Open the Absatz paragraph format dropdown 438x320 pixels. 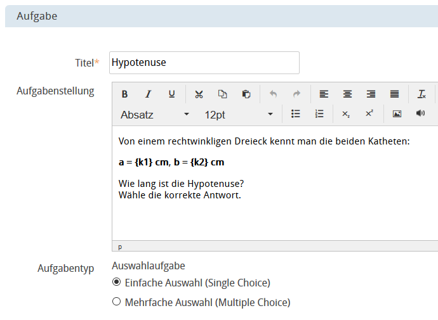coord(155,115)
